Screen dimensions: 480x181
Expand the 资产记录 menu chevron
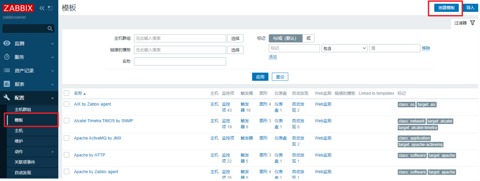click(53, 71)
